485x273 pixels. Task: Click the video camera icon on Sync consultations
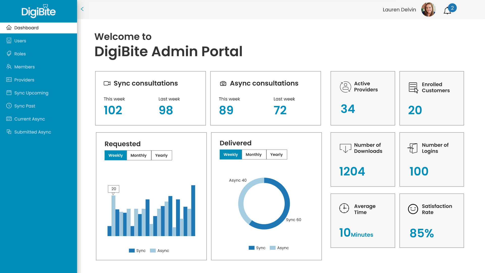coord(107,83)
